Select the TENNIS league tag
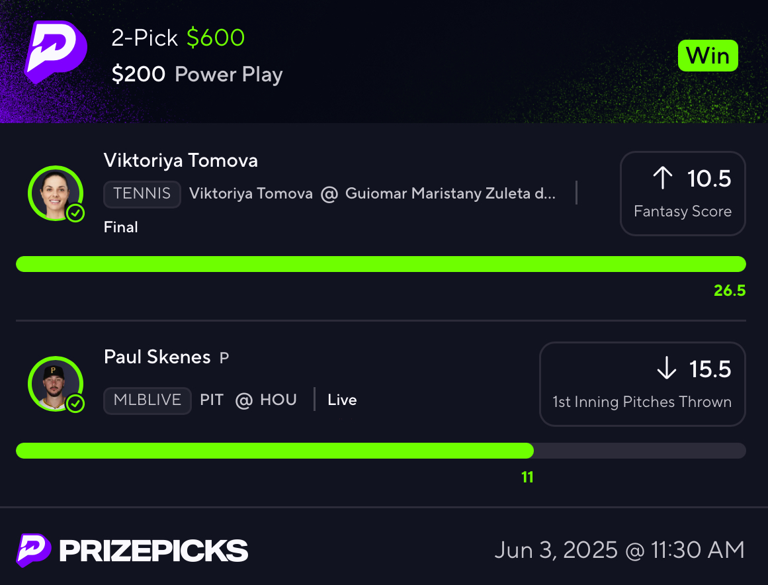This screenshot has height=585, width=768. (142, 194)
